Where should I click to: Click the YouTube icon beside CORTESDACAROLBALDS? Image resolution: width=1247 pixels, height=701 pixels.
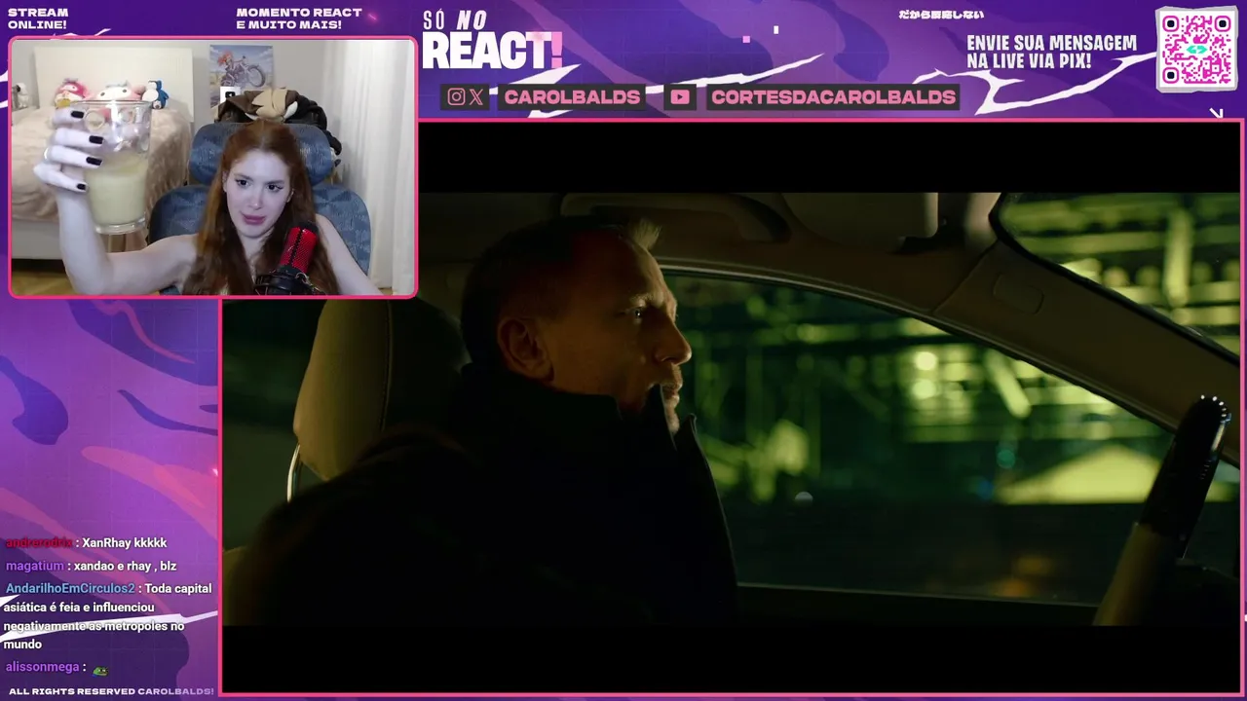(x=680, y=97)
